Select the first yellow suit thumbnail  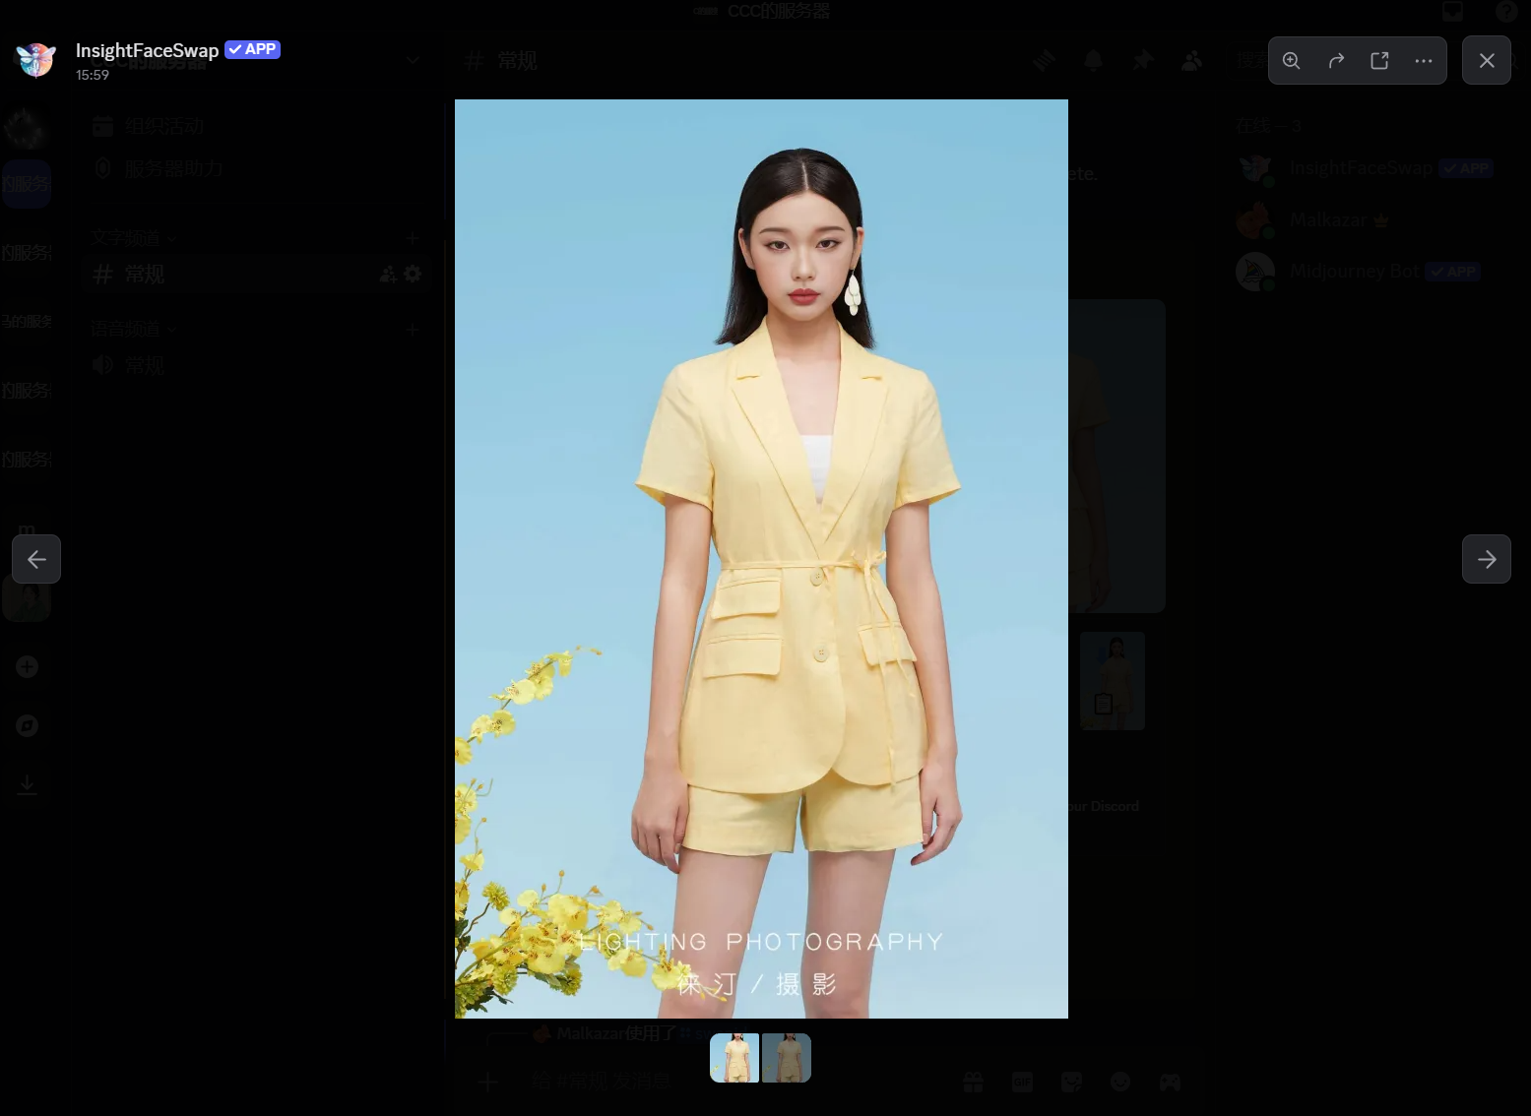point(734,1058)
